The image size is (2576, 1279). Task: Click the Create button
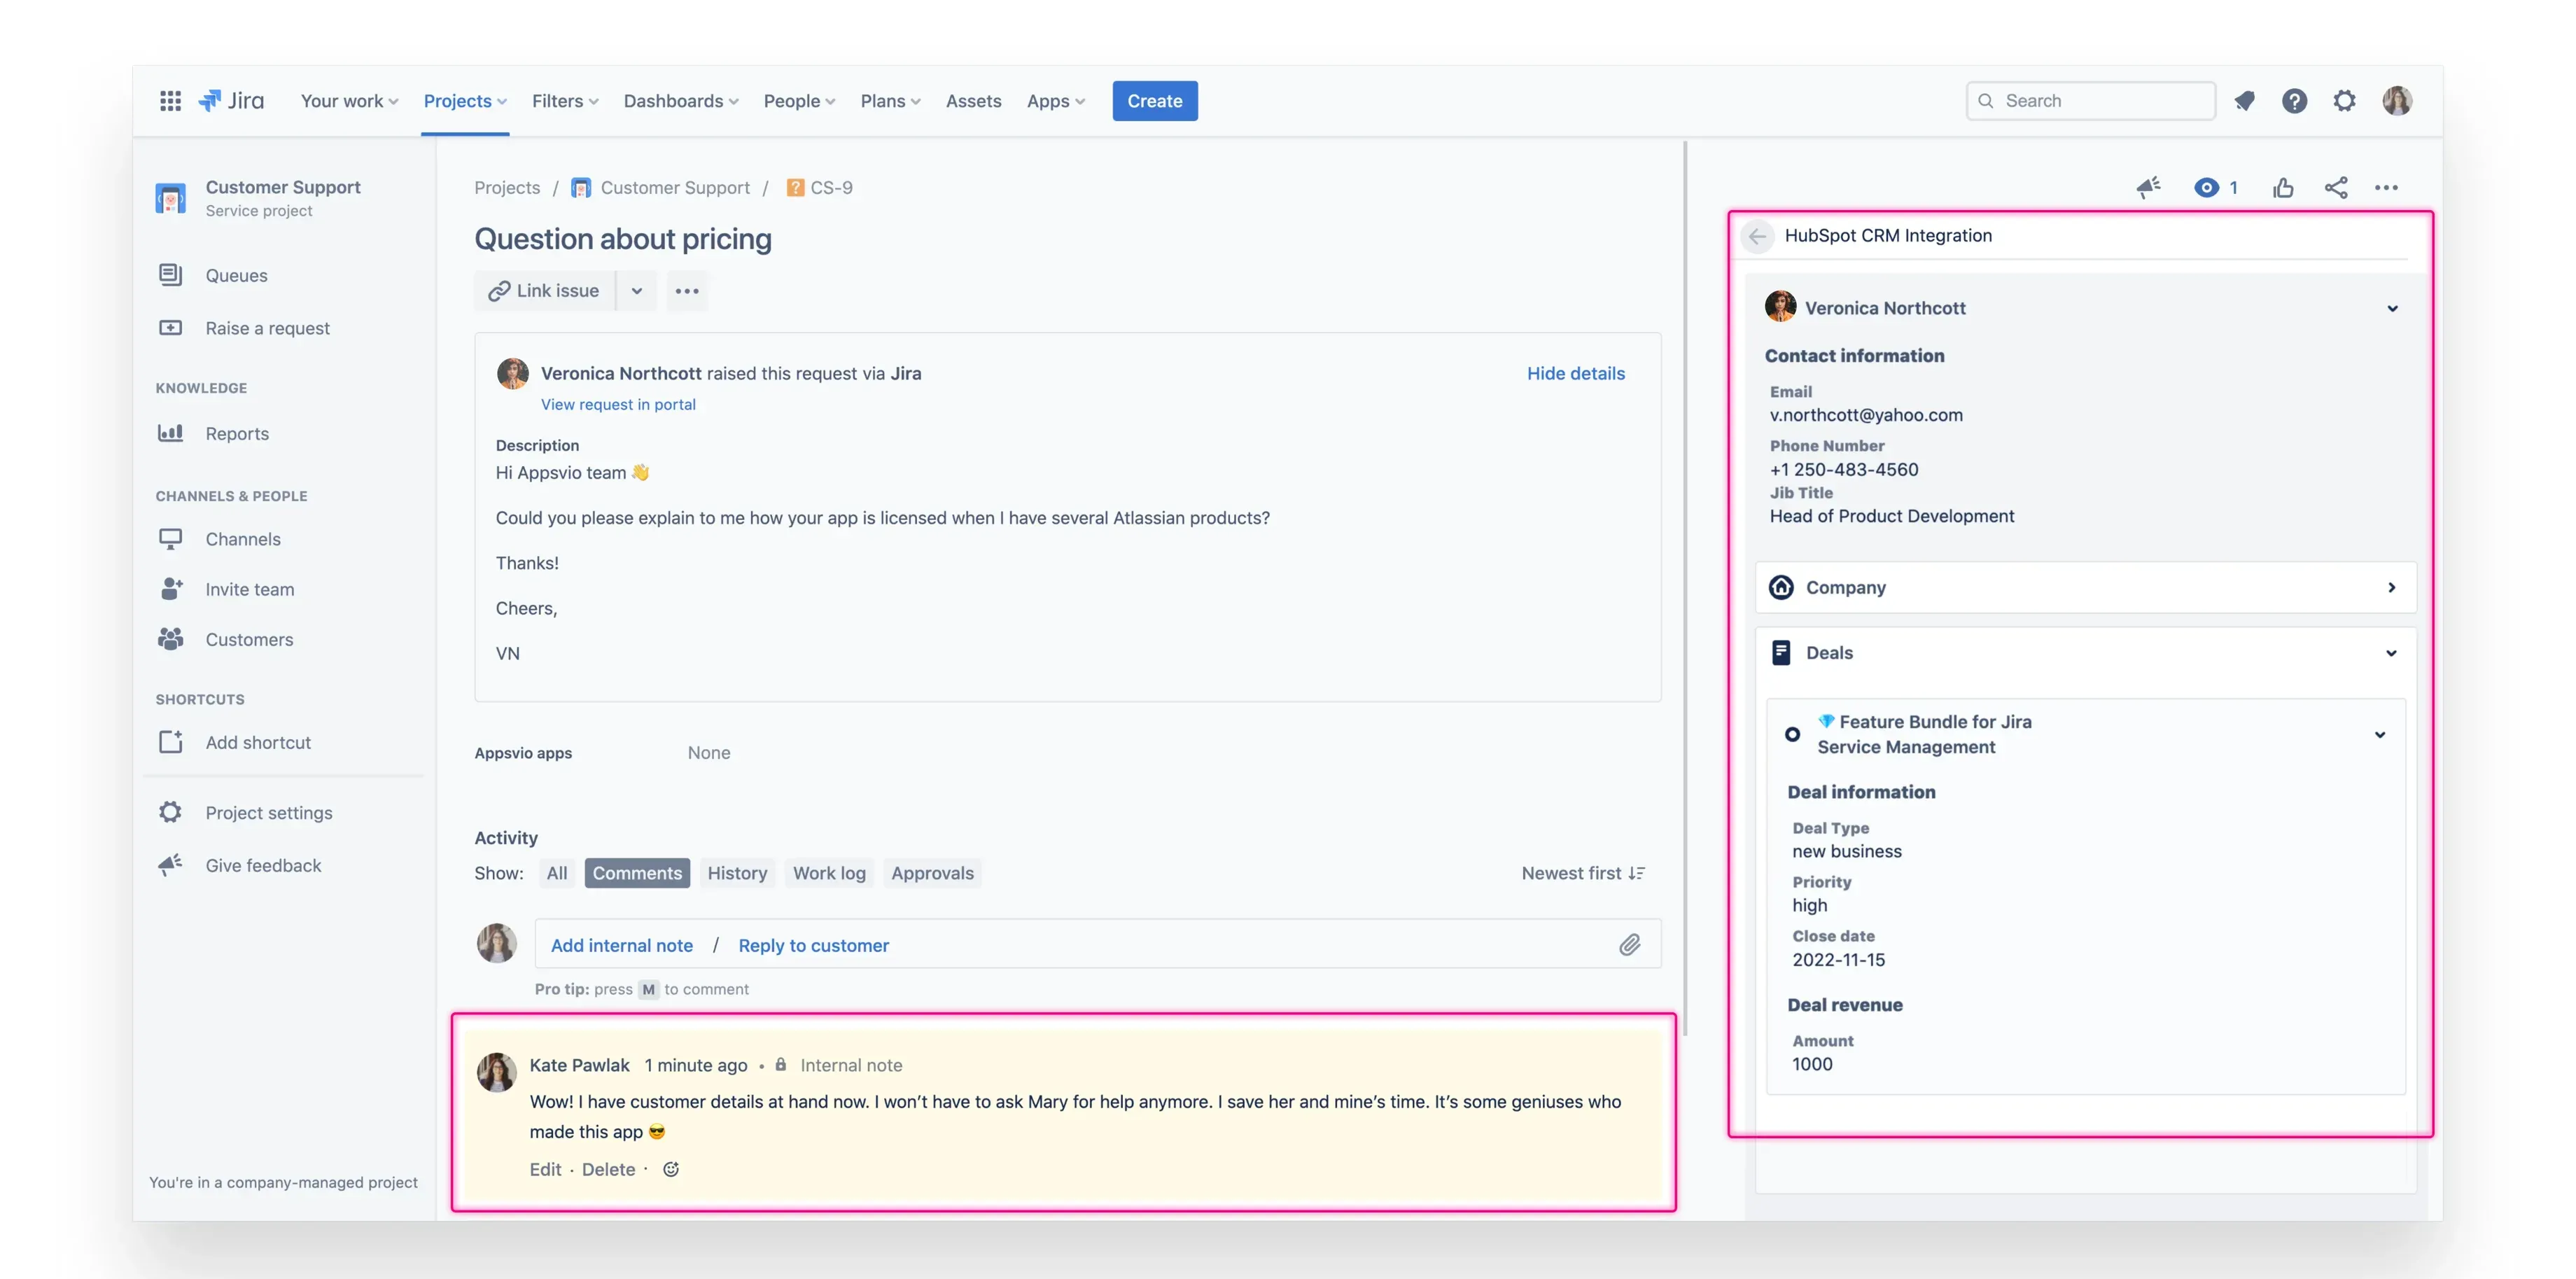1154,101
